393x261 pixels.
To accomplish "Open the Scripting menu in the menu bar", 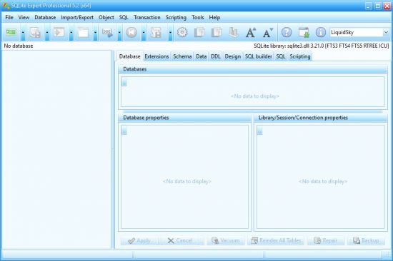I will (x=176, y=17).
